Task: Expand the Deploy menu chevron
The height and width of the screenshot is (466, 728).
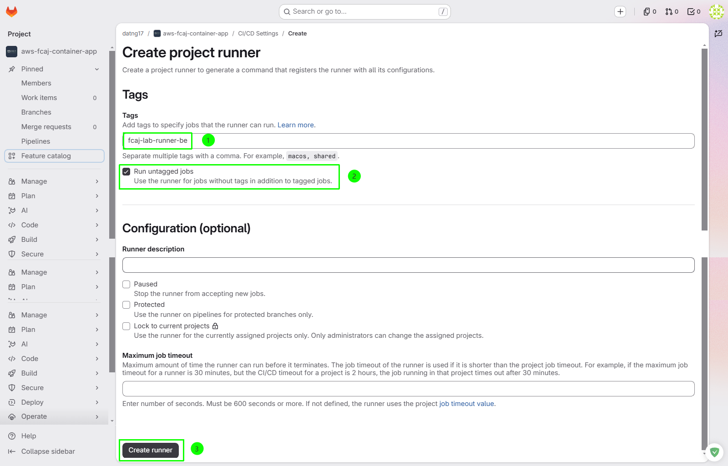Action: (97, 402)
